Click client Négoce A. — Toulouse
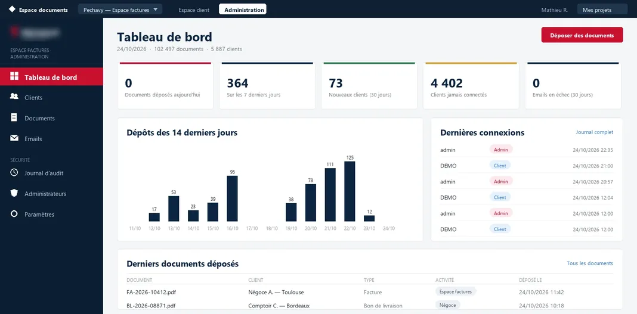 tap(276, 292)
